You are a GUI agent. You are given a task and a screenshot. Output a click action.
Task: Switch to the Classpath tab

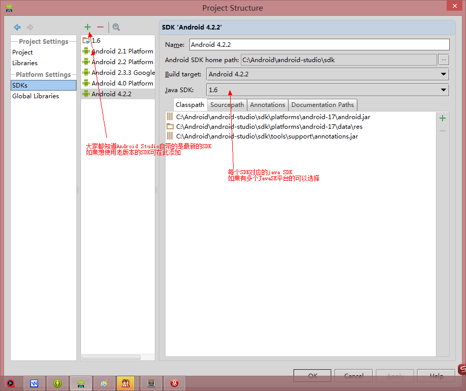click(x=190, y=105)
